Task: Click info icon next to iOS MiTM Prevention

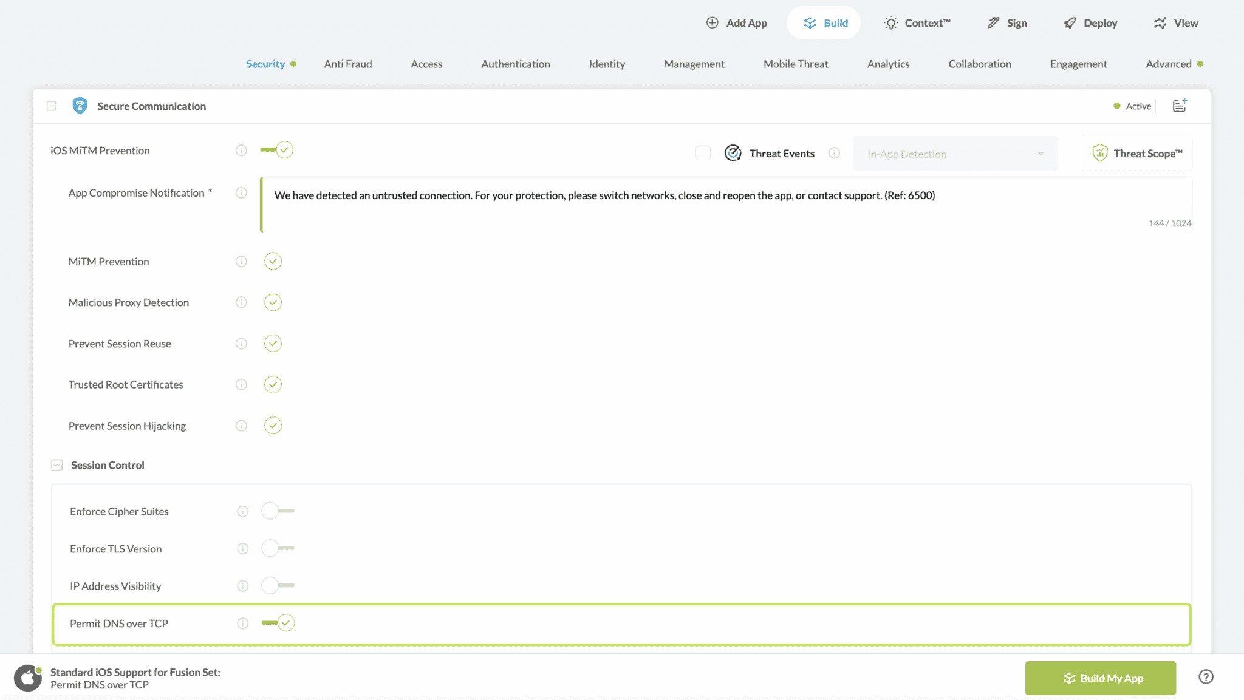Action: (x=241, y=151)
